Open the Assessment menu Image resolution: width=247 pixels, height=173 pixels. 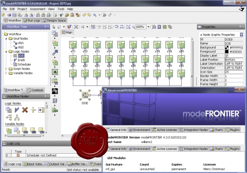[x=37, y=9]
